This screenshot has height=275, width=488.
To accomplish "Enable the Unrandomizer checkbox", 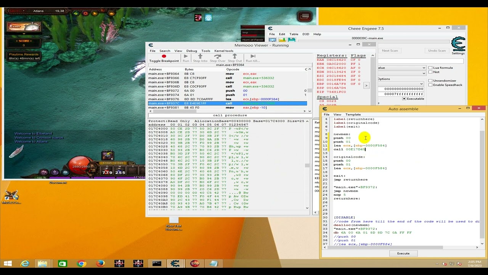I will 430,81.
